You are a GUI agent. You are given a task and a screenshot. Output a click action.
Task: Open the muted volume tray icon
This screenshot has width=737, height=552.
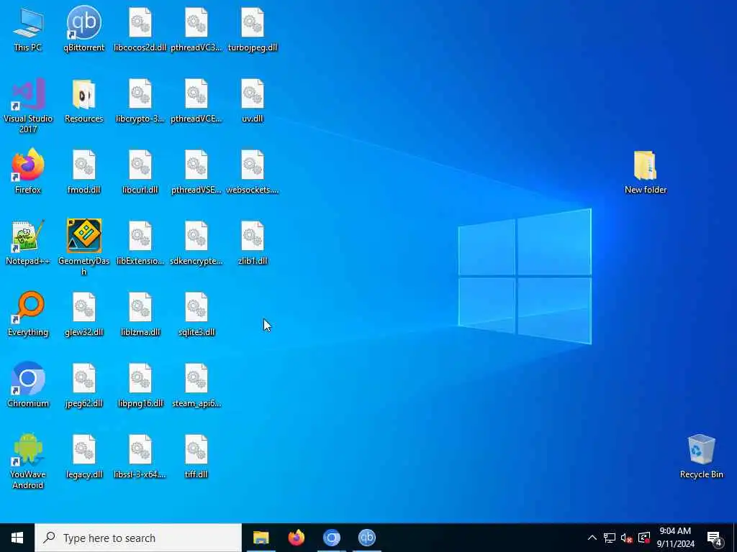pos(627,538)
